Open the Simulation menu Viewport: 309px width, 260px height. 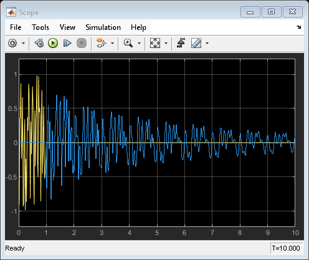(x=103, y=27)
